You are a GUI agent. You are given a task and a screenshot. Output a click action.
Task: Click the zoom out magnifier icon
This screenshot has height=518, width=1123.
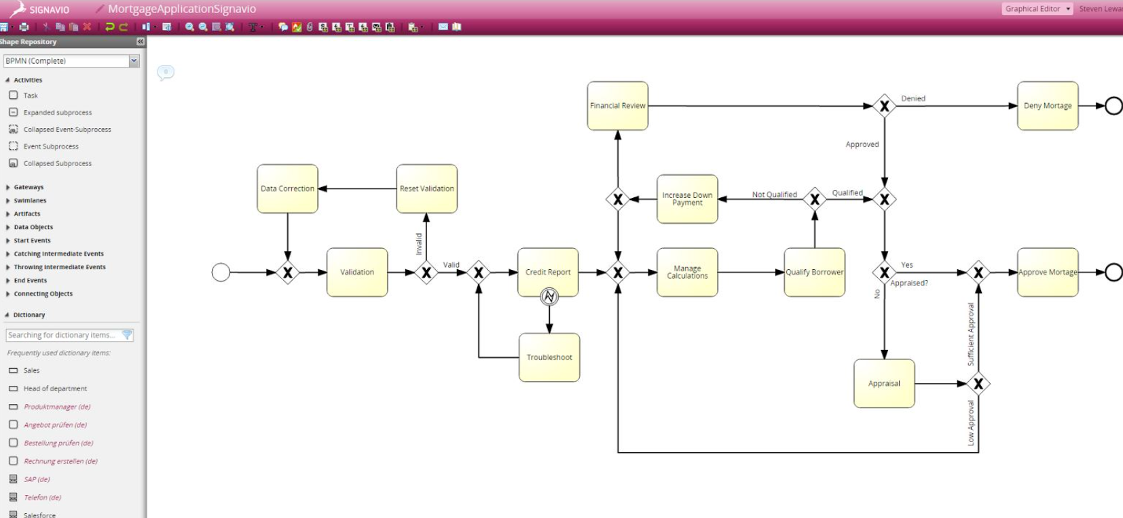coord(202,27)
